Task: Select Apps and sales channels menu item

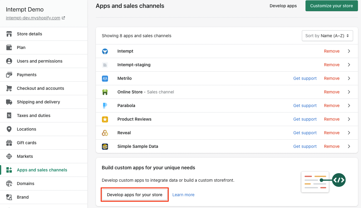Action: tap(44, 170)
